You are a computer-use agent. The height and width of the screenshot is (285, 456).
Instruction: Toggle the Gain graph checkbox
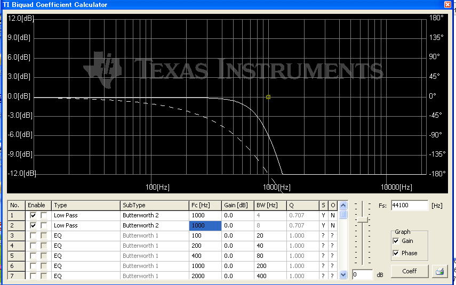tap(396, 241)
